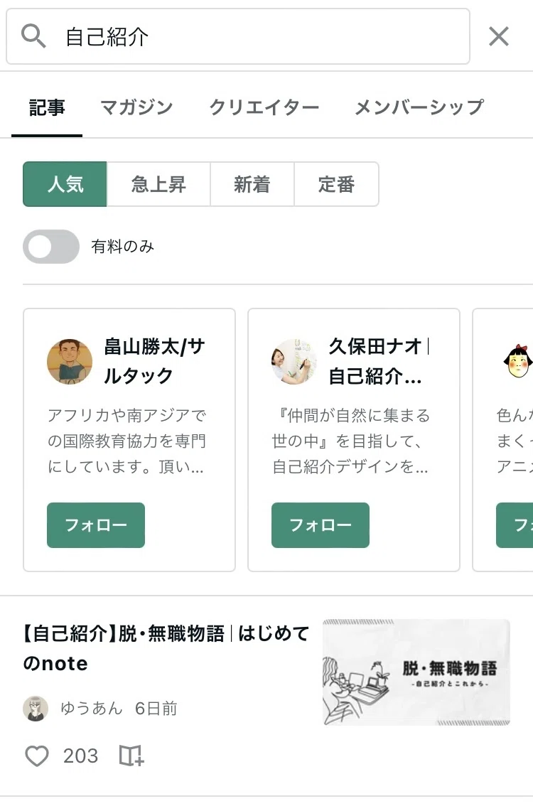Switch to the マガジン tab
The height and width of the screenshot is (806, 533).
(136, 107)
